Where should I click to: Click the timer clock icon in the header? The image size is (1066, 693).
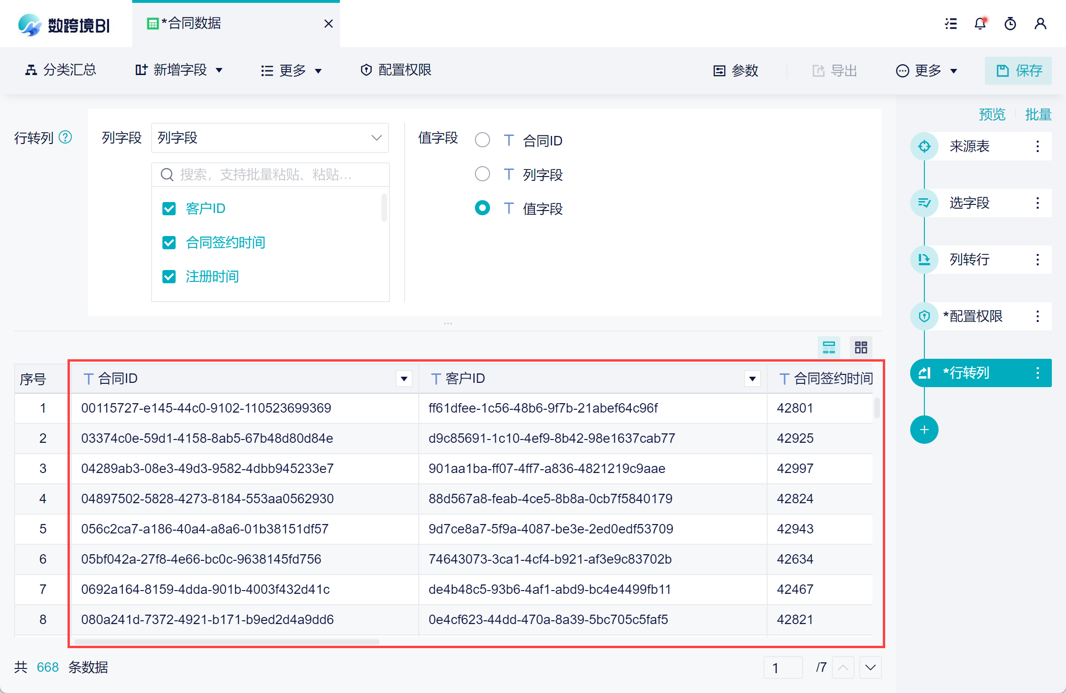pyautogui.click(x=1010, y=24)
